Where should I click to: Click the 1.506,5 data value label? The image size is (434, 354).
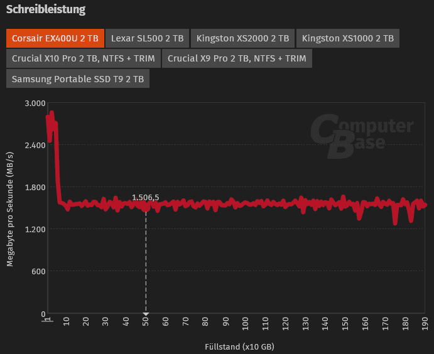pyautogui.click(x=145, y=198)
